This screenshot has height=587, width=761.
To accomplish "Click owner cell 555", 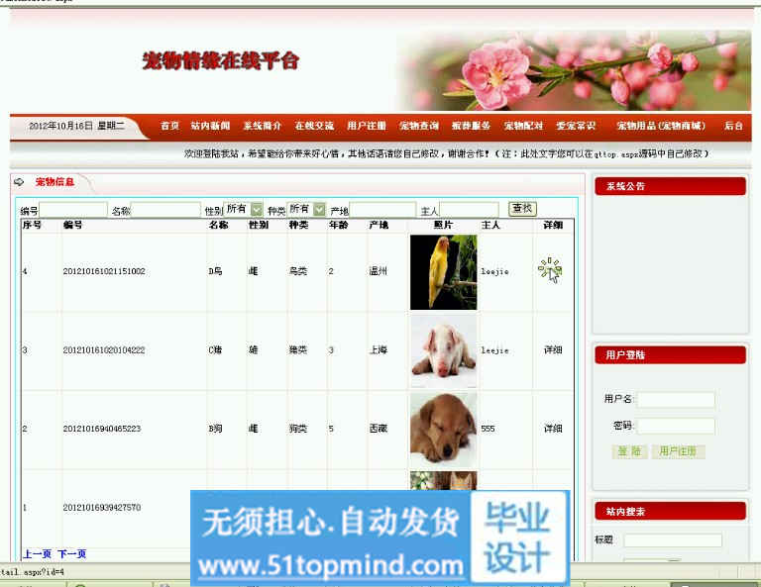I will tap(488, 429).
